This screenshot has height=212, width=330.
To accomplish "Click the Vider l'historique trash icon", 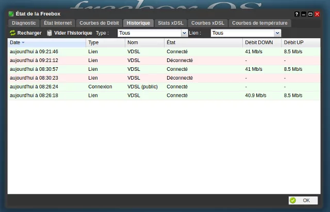I will click(49, 33).
